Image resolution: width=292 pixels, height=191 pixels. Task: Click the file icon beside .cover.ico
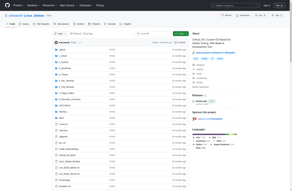(x=56, y=124)
